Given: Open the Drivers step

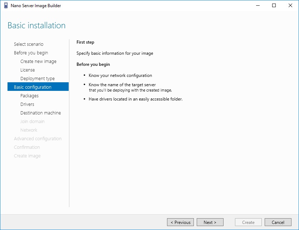Looking at the screenshot, I should coord(27,104).
